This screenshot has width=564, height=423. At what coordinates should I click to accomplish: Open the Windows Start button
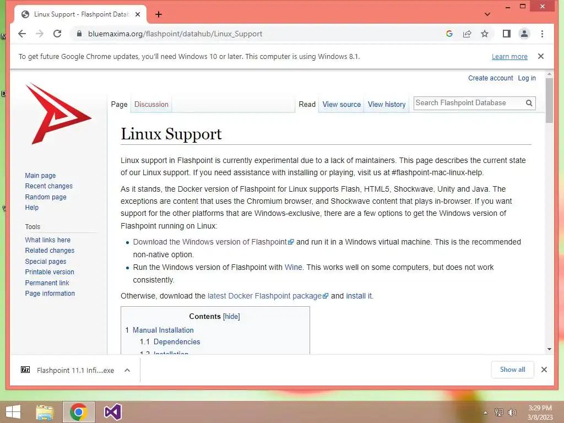[x=13, y=412]
